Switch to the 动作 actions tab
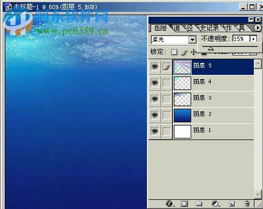 pos(227,28)
